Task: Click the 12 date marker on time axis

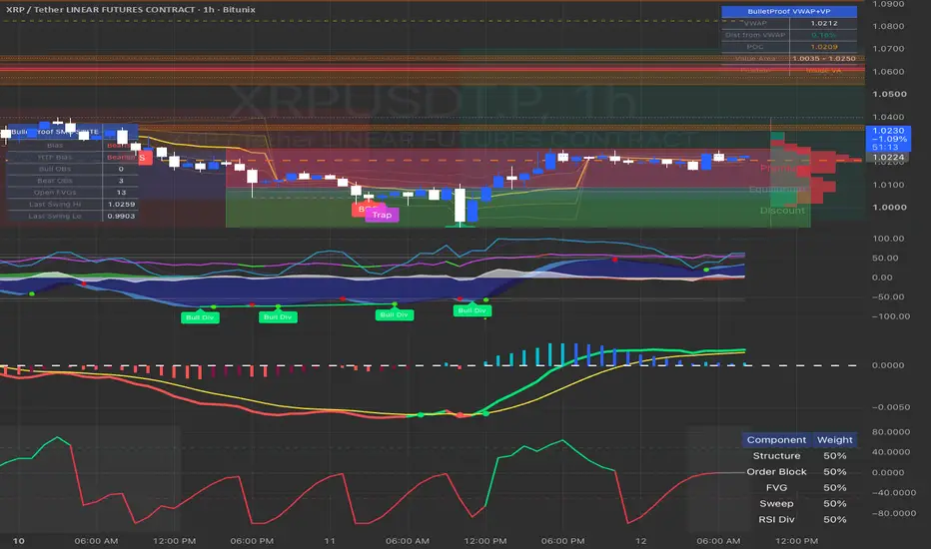Action: (x=640, y=541)
